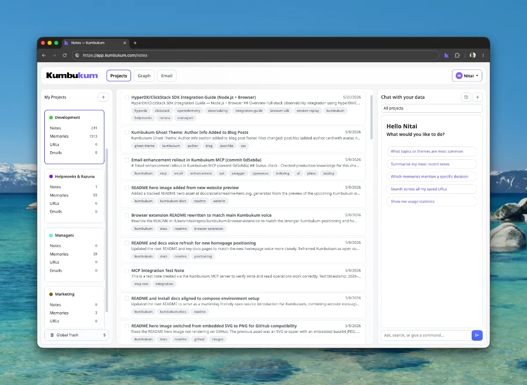Click the swagger tag
Viewport: 527px width, 385px height.
(x=238, y=173)
